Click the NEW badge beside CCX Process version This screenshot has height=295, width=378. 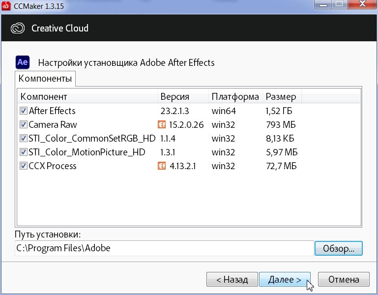pyautogui.click(x=162, y=166)
